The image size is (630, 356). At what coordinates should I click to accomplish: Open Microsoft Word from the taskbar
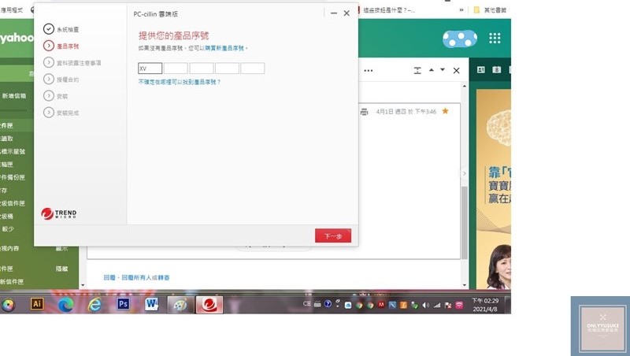151,304
